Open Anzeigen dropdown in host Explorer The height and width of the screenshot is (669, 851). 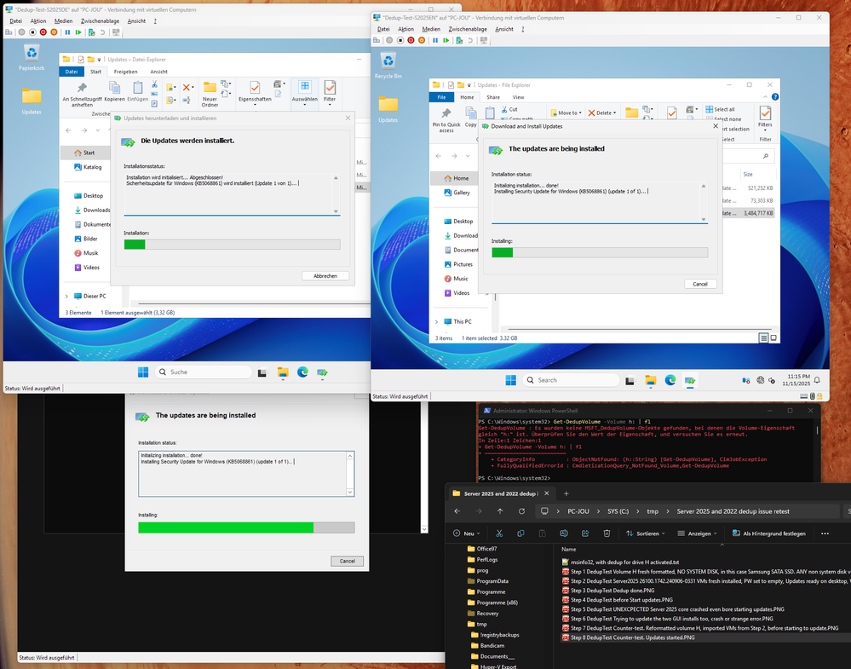pos(698,533)
